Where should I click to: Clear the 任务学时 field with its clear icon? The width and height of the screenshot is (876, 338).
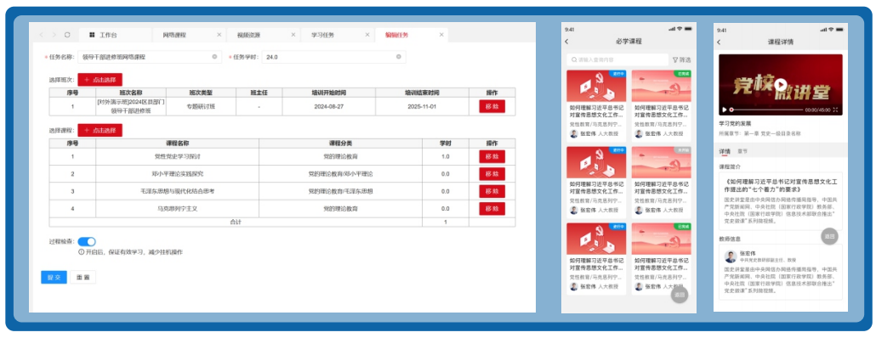tap(398, 57)
